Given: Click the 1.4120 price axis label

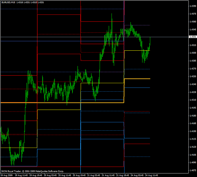Looking at the screenshot, I should [x=193, y=147].
